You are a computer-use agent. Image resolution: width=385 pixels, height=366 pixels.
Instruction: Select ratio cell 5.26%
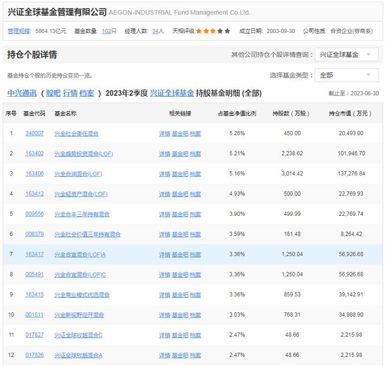coord(237,133)
